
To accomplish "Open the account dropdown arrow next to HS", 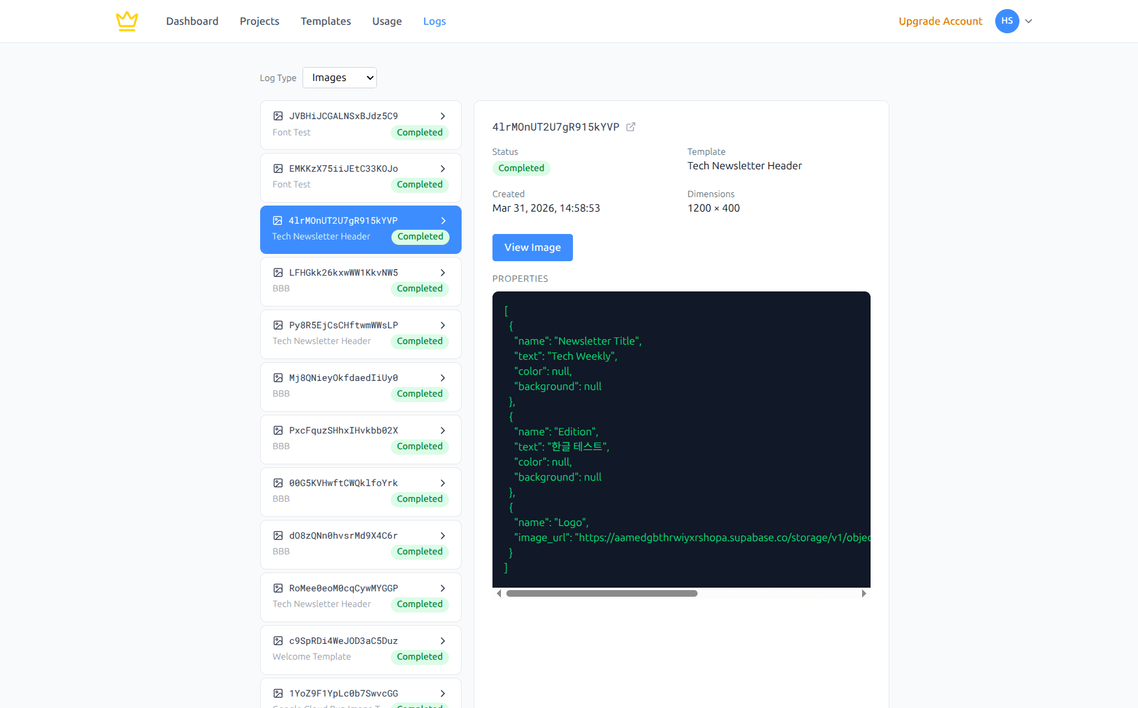I will (1028, 21).
